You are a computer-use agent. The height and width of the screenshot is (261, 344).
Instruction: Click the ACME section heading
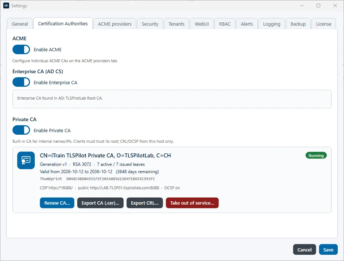tap(19, 38)
